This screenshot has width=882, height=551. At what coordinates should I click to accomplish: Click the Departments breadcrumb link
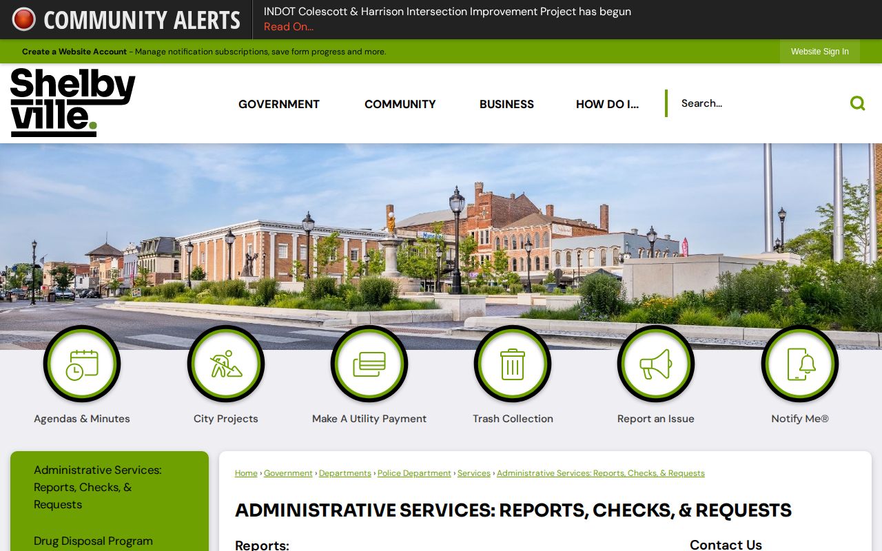tap(345, 473)
